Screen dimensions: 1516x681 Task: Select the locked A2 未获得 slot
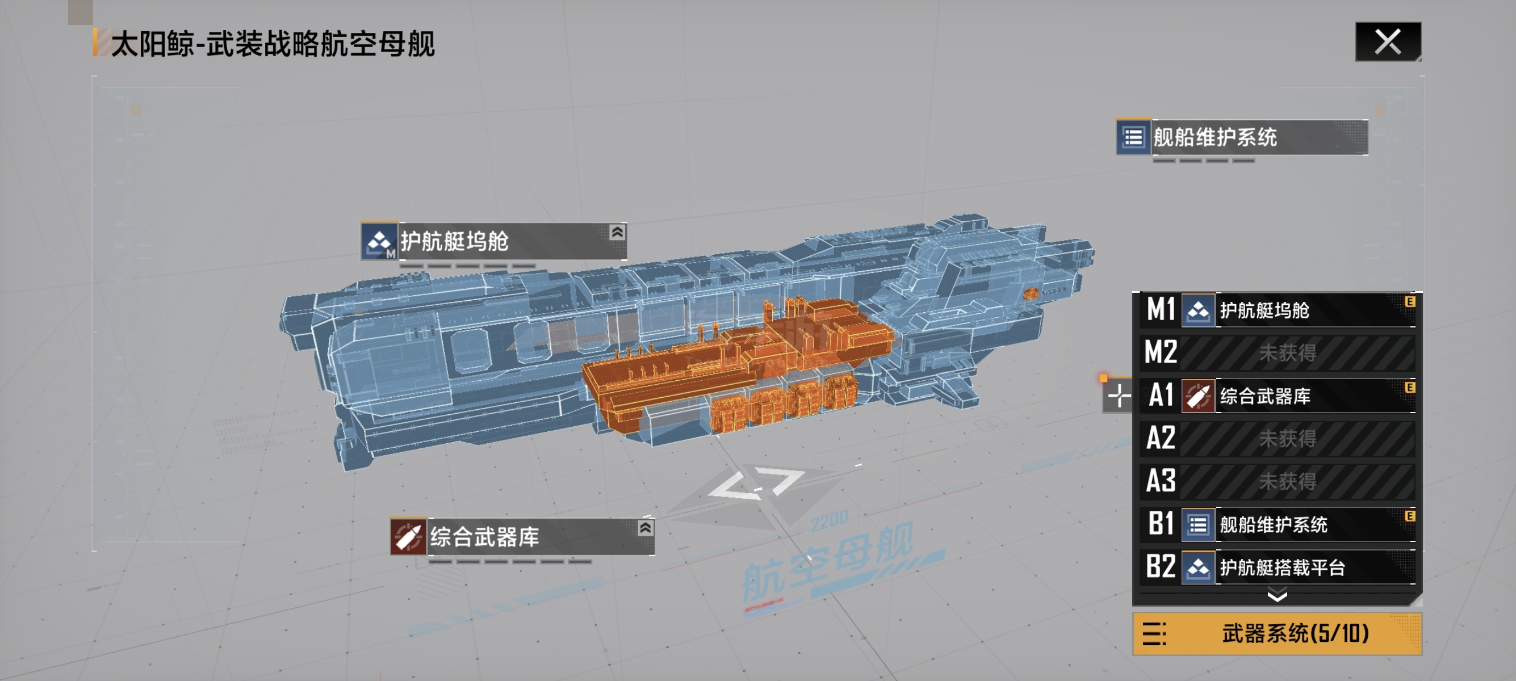[x=1277, y=439]
